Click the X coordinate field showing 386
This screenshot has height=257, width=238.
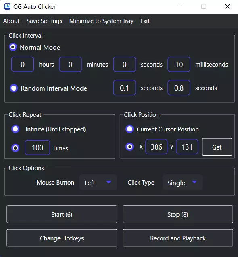157,147
